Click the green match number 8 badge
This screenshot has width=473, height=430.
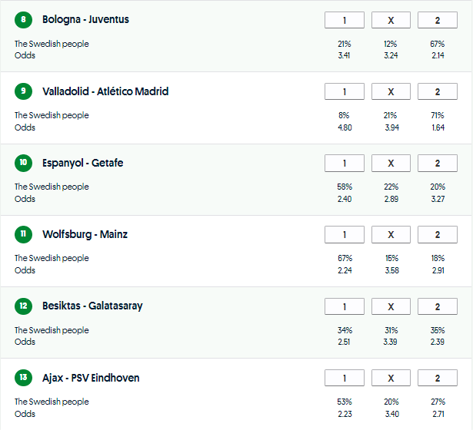[24, 20]
